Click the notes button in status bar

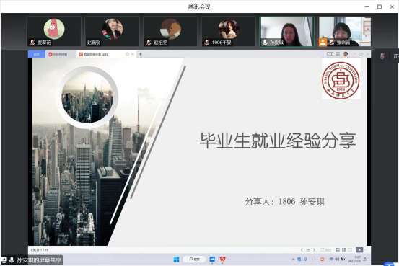click(325, 249)
